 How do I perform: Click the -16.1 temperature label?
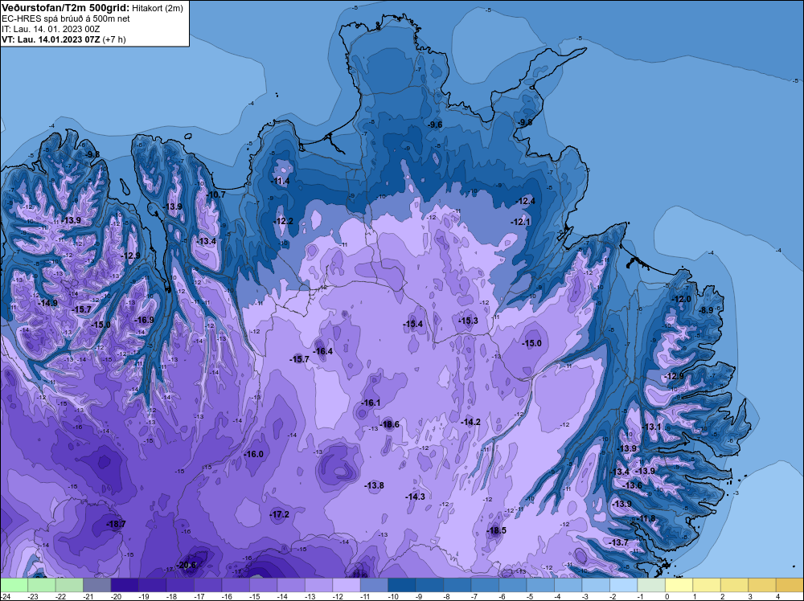click(x=371, y=403)
